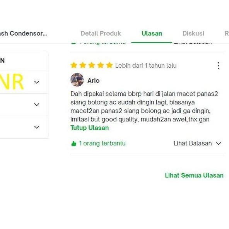Click the green thumbs-up icon under Ario's review
The image size is (229, 229).
74,144
